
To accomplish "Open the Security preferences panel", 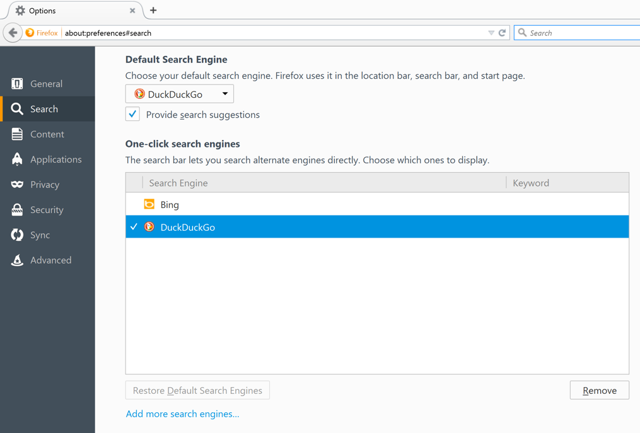I will point(46,209).
